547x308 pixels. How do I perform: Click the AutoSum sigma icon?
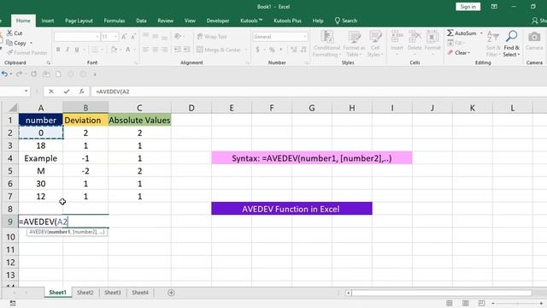[450, 33]
